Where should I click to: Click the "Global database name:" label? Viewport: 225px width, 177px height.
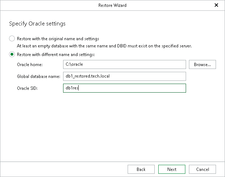coord(39,76)
